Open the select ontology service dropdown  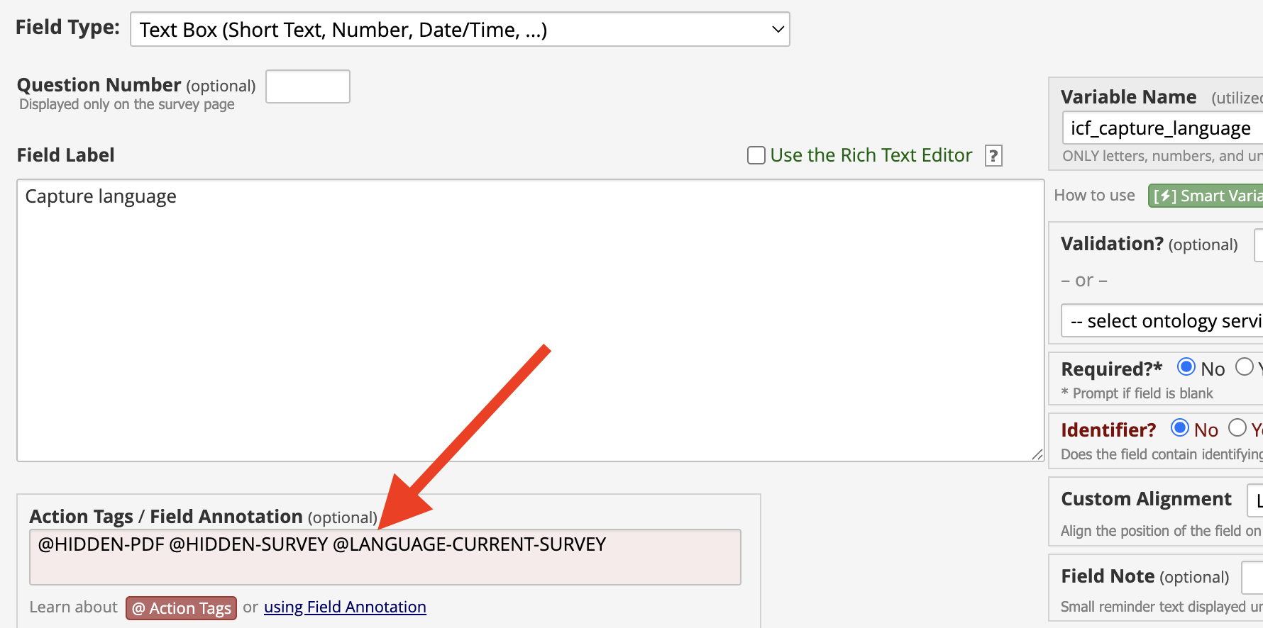pyautogui.click(x=1162, y=321)
